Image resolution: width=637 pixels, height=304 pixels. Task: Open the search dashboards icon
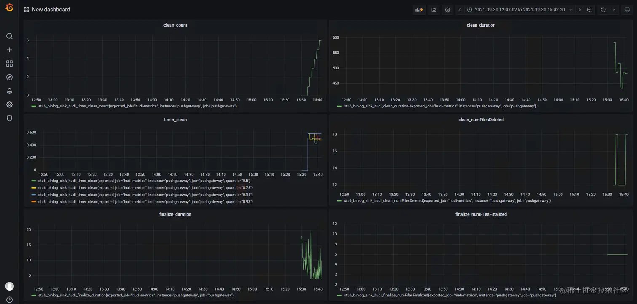pyautogui.click(x=9, y=36)
